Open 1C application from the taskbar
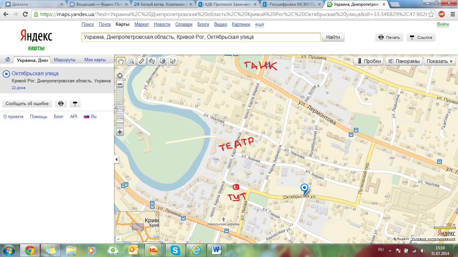458x257 pixels. (154, 250)
